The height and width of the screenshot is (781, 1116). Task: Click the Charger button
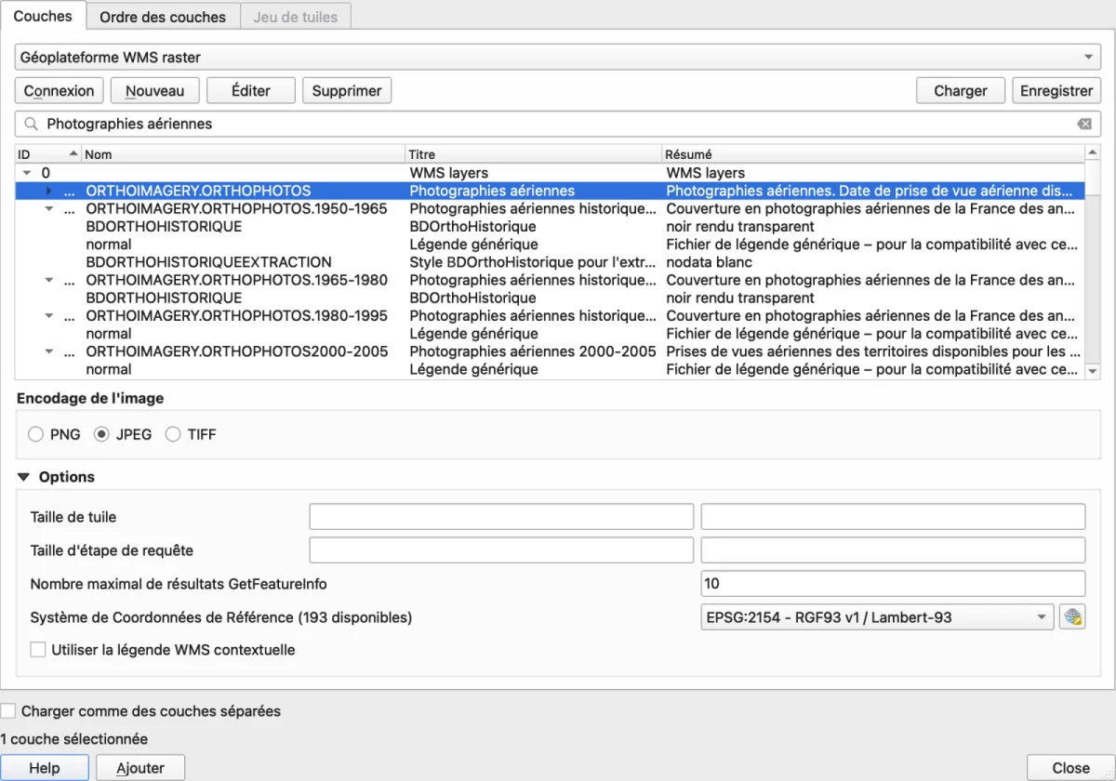click(961, 90)
